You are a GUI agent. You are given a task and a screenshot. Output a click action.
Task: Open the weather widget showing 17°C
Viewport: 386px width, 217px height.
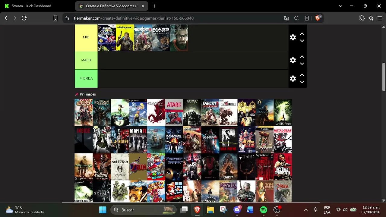click(x=25, y=210)
